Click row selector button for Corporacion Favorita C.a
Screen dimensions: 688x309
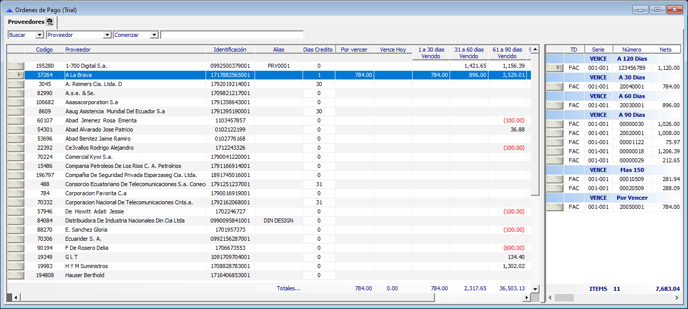coord(16,193)
